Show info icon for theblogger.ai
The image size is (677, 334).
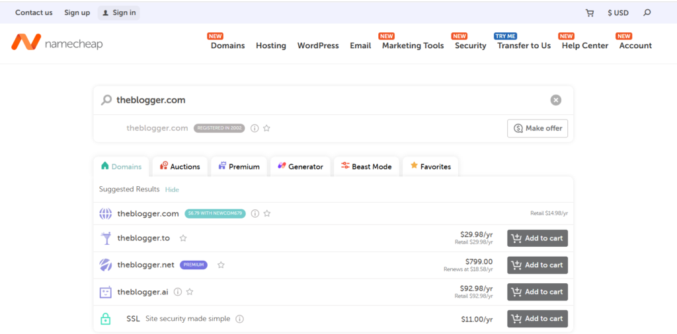[177, 292]
